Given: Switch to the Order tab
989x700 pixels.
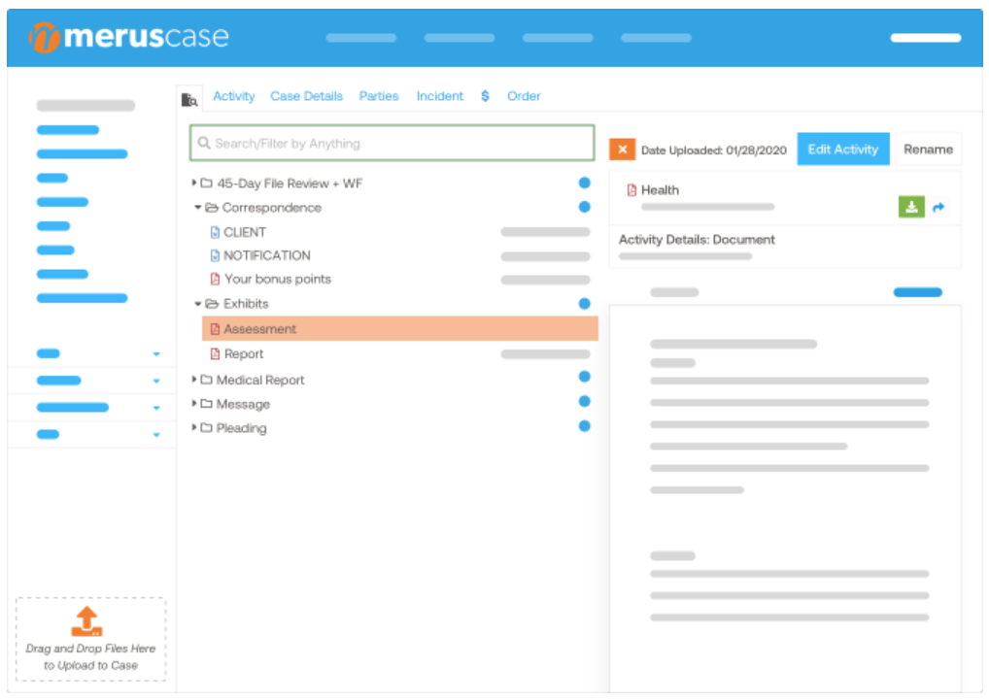Looking at the screenshot, I should coord(525,96).
